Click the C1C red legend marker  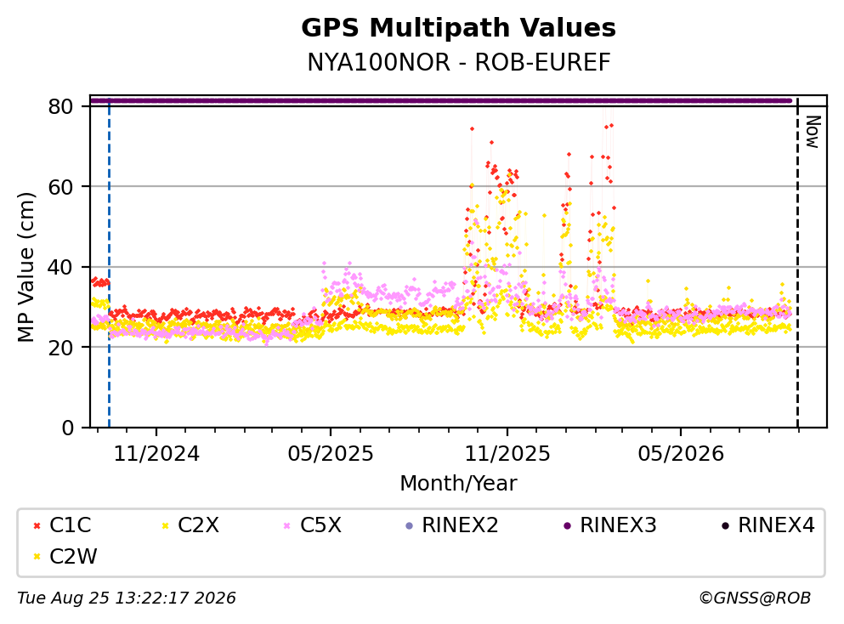pos(37,525)
